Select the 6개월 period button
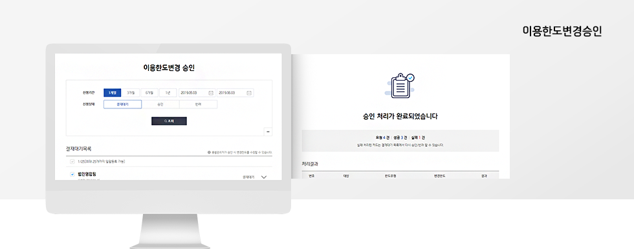 (149, 93)
